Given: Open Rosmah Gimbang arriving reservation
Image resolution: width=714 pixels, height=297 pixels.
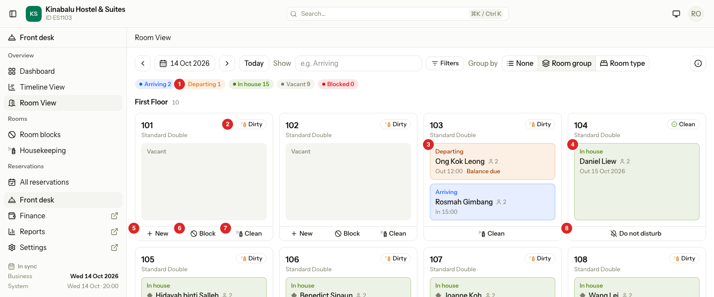Looking at the screenshot, I should [492, 202].
